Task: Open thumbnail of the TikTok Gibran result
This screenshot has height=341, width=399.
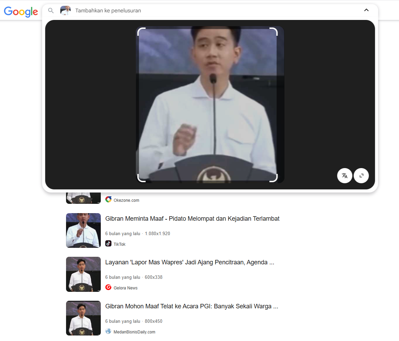Action: [84, 230]
